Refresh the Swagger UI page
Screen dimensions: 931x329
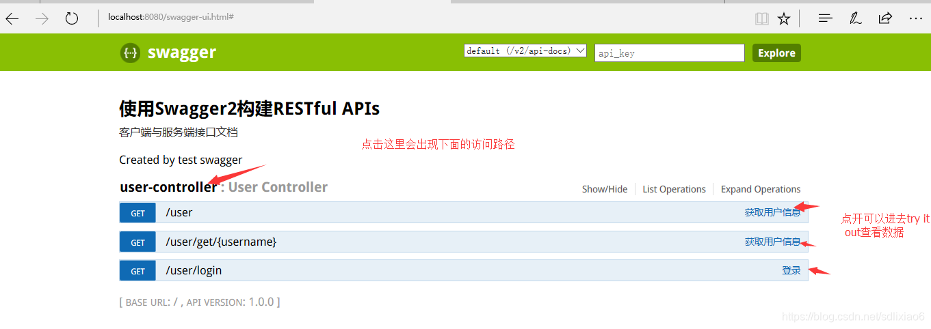(72, 18)
